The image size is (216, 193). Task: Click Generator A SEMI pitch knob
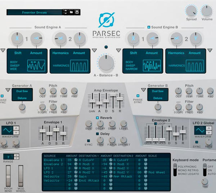tap(53, 91)
